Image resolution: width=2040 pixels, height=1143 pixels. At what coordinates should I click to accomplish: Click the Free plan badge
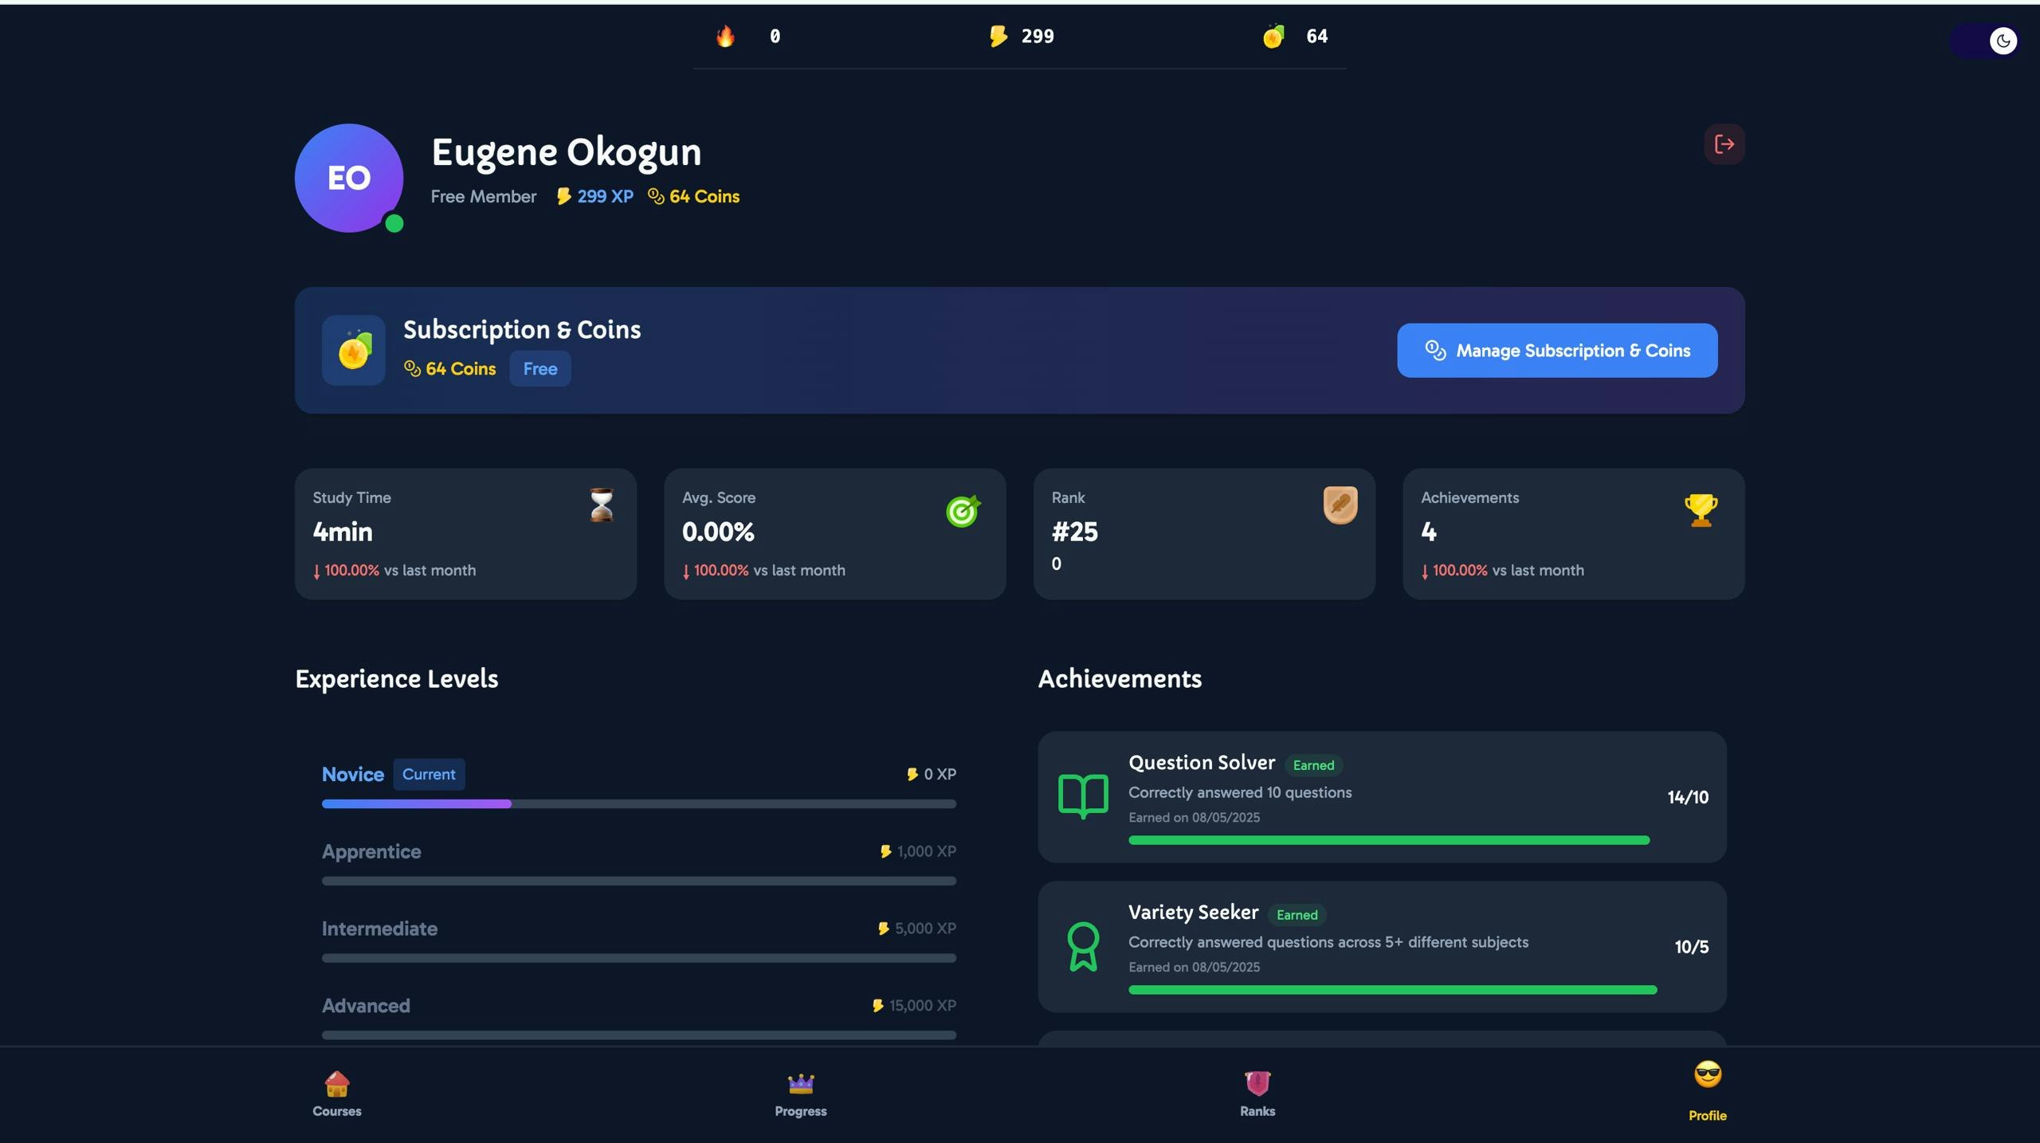539,369
